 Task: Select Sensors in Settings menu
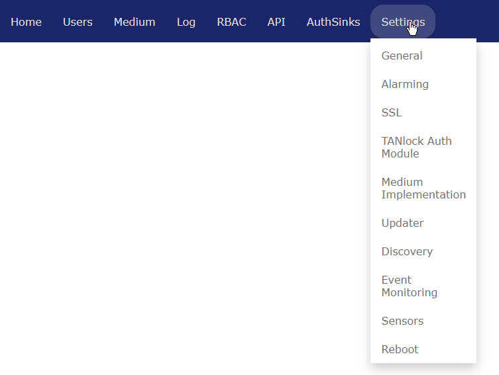click(402, 321)
